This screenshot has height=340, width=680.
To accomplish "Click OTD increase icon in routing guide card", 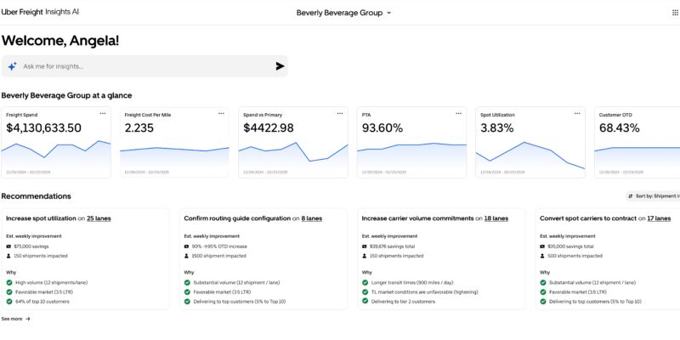I will (186, 246).
